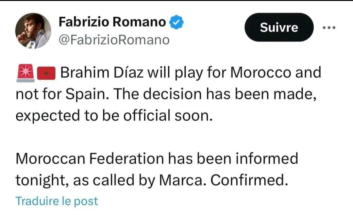Click the words Moroccan Federation
Screen dimensions: 353x215
click(89, 159)
